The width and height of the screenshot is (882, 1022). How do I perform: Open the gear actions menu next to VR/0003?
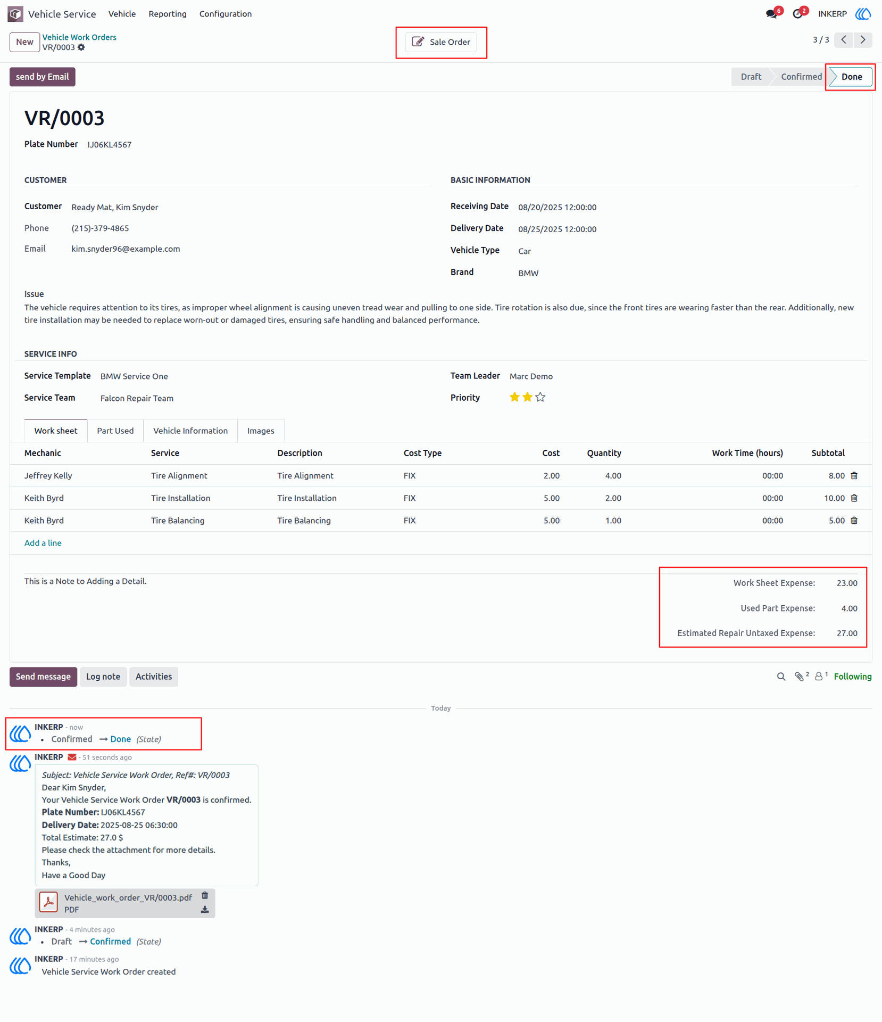[x=81, y=47]
